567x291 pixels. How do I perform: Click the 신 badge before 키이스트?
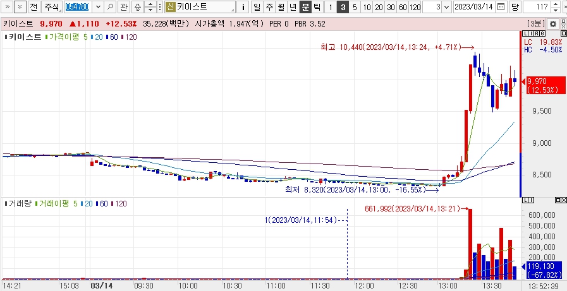point(170,6)
